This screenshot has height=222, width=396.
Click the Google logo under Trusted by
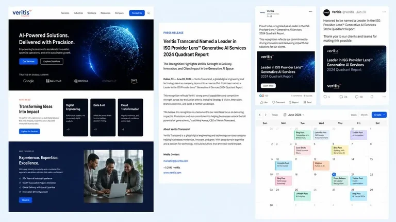pyautogui.click(x=28, y=81)
